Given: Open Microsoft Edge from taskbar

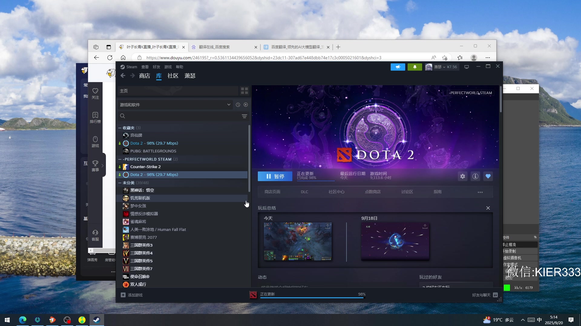Looking at the screenshot, I should coord(23,320).
